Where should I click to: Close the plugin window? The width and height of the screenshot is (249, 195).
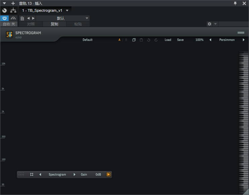[244, 3]
